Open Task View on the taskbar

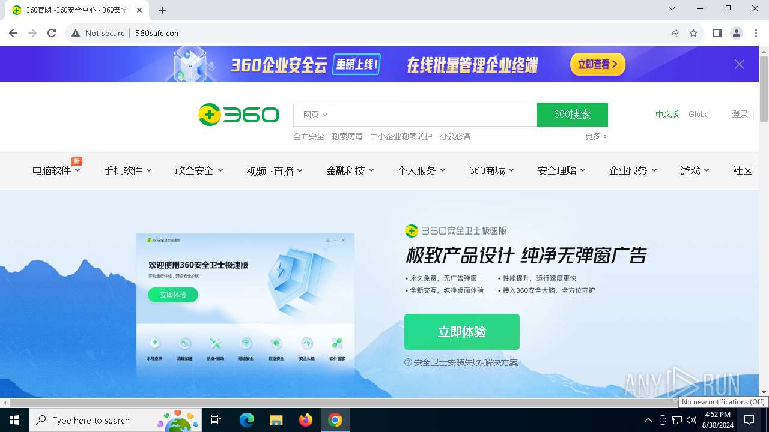[216, 420]
